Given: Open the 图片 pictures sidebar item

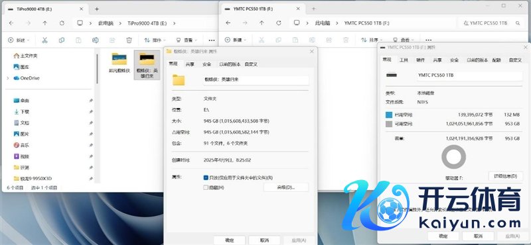Looking at the screenshot, I should coord(21,134).
